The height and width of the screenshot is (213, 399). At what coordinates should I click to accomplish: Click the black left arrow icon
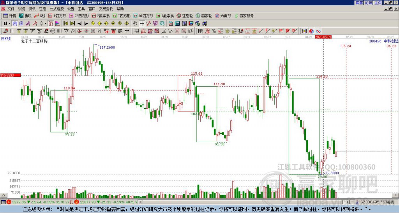point(79,24)
